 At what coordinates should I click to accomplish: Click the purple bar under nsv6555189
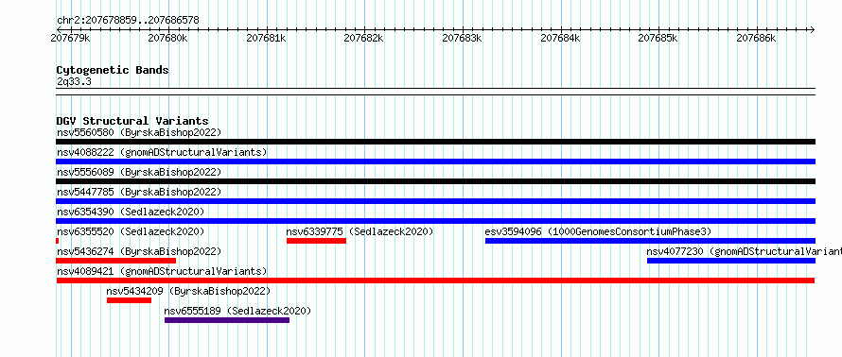227,320
